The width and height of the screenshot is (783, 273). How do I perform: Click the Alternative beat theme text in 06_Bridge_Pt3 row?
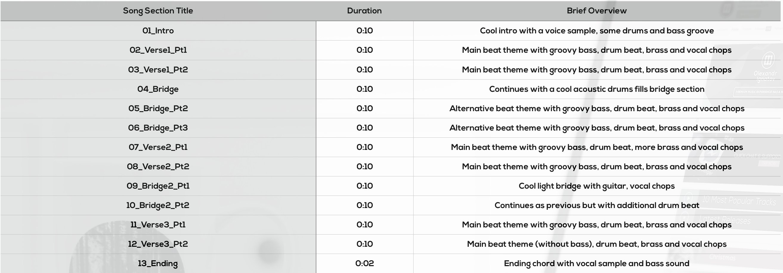(597, 128)
